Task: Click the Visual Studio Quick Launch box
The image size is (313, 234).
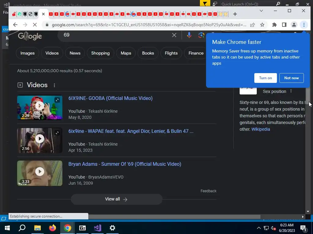Action: pyautogui.click(x=251, y=4)
